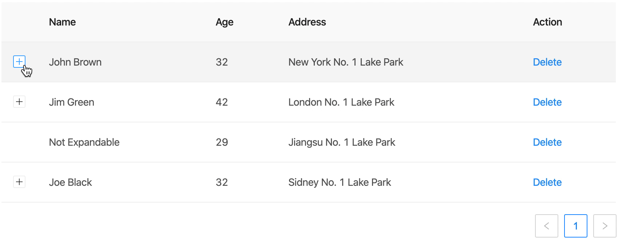Delete the Jim Green entry
The image size is (618, 239).
click(547, 102)
